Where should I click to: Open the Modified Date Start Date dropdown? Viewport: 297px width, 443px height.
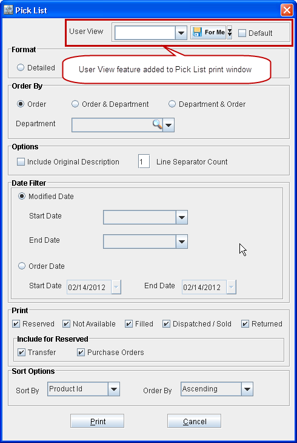point(182,217)
